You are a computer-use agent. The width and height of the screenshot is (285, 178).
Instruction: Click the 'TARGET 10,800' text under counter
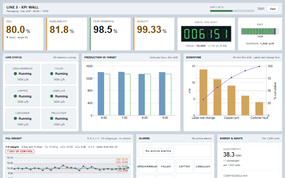(x=195, y=46)
